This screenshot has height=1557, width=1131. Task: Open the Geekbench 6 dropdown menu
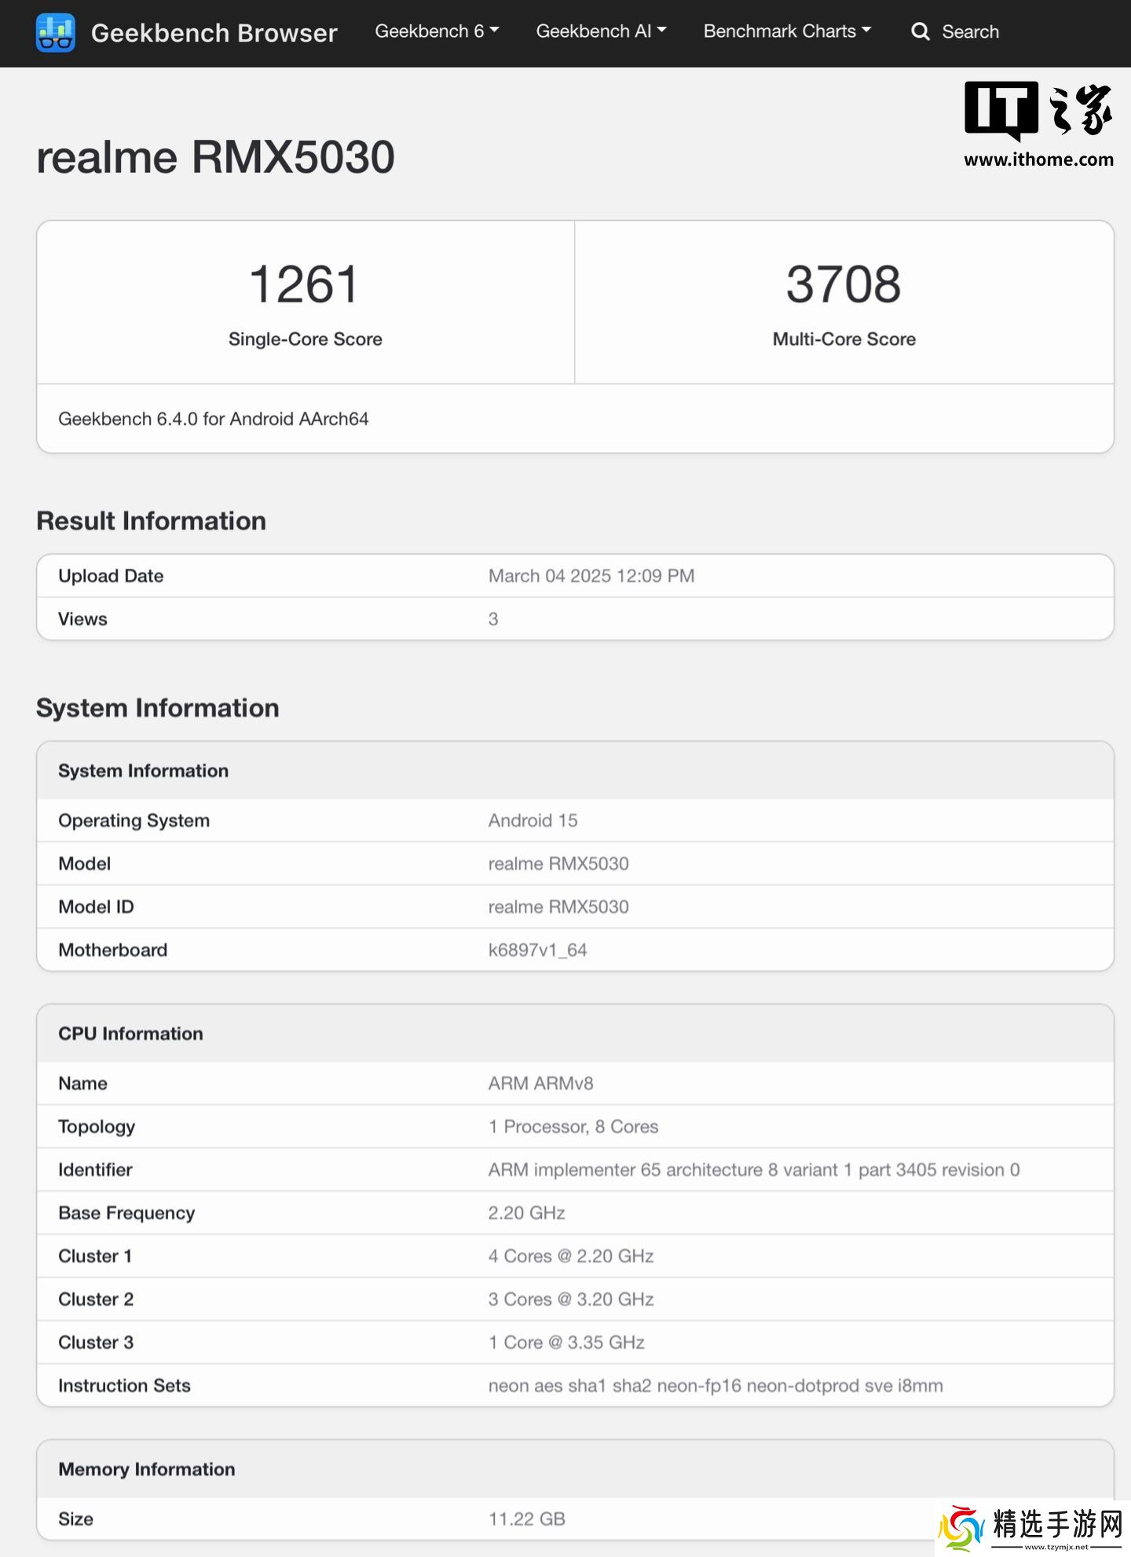437,31
